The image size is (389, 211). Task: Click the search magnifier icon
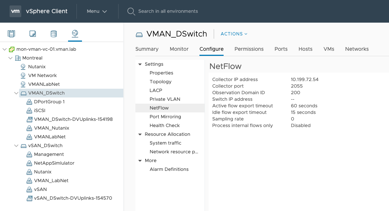click(131, 11)
